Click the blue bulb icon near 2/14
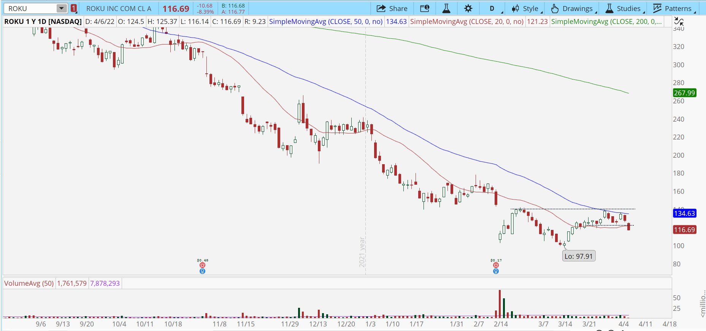706x331 pixels. point(496,271)
